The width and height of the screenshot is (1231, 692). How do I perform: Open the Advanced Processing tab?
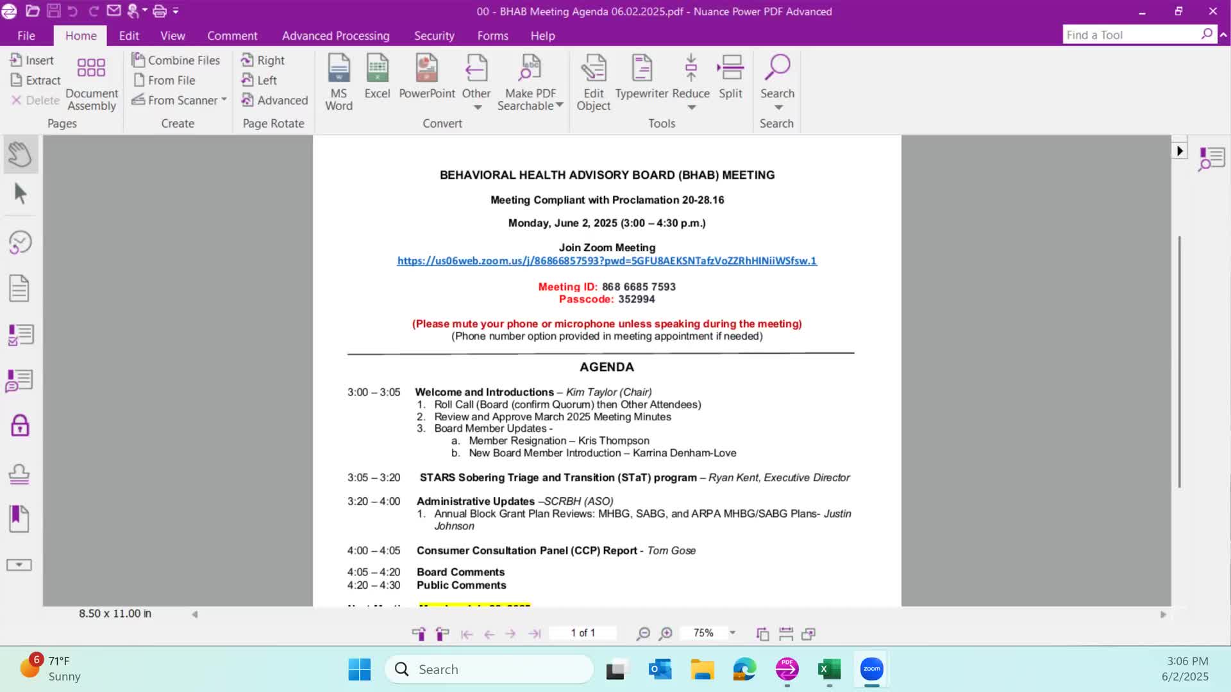coord(335,36)
